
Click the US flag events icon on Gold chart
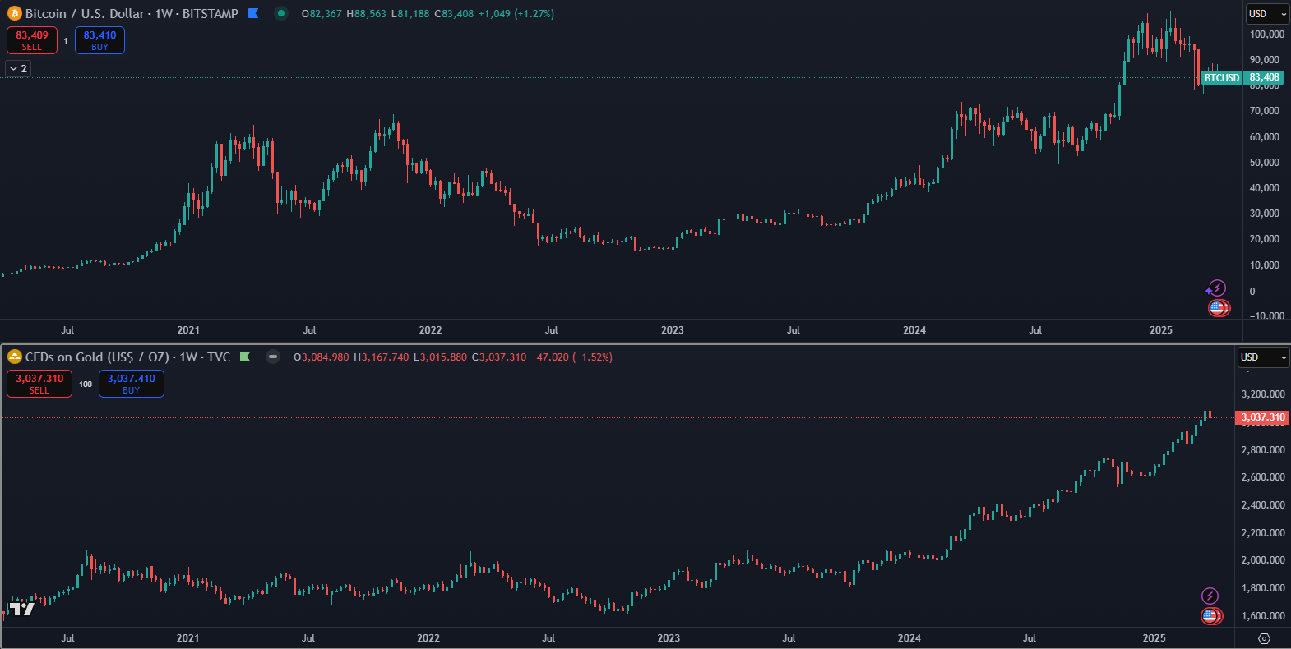click(x=1211, y=615)
